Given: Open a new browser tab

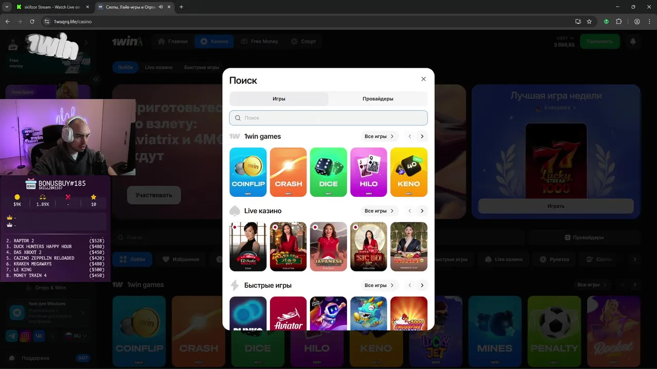Looking at the screenshot, I should [181, 7].
